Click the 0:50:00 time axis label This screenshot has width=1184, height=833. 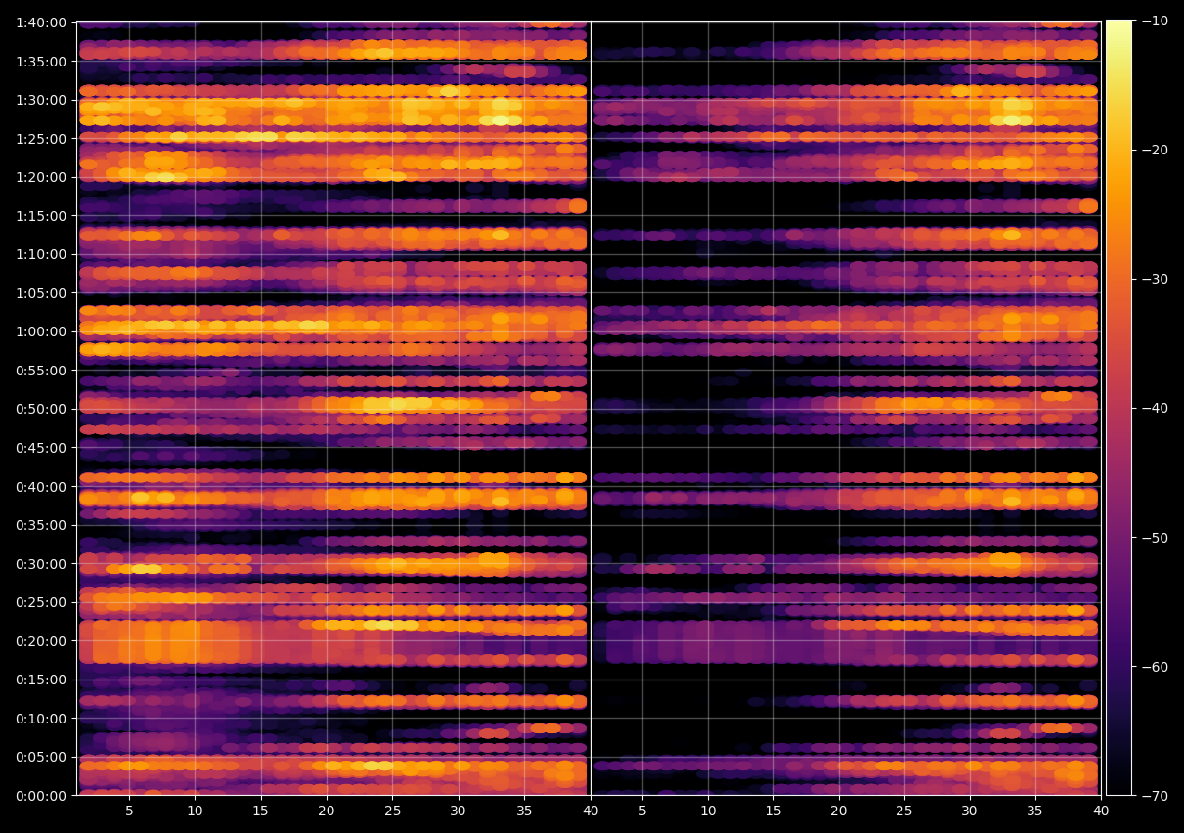pyautogui.click(x=41, y=409)
